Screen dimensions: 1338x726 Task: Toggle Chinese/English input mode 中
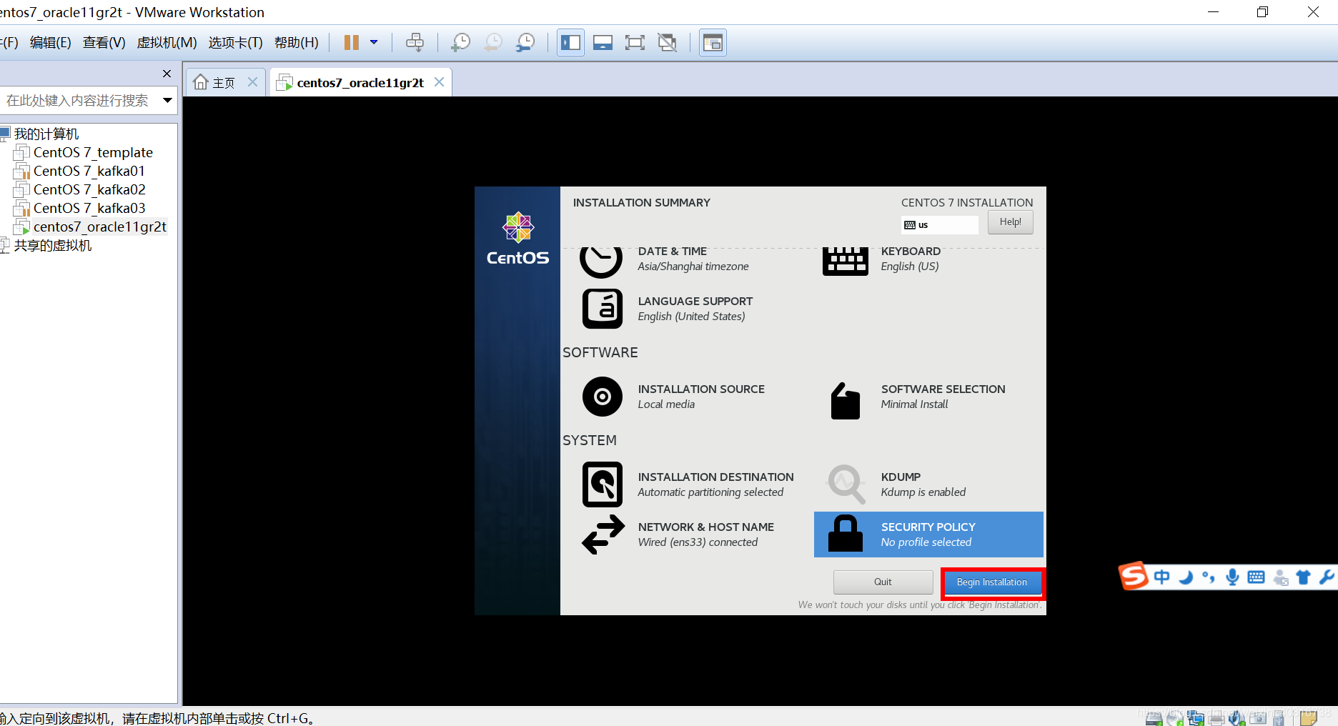pos(1161,577)
